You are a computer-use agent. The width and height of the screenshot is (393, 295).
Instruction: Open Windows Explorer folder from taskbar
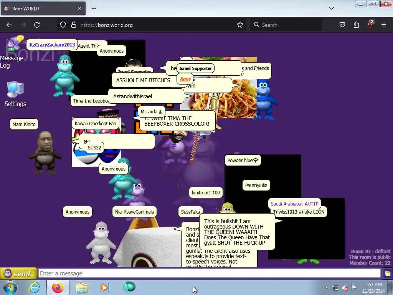(82, 287)
